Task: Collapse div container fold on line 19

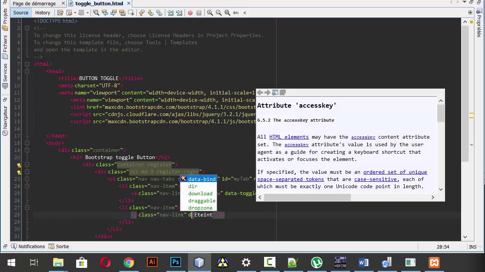Action: pos(27,150)
